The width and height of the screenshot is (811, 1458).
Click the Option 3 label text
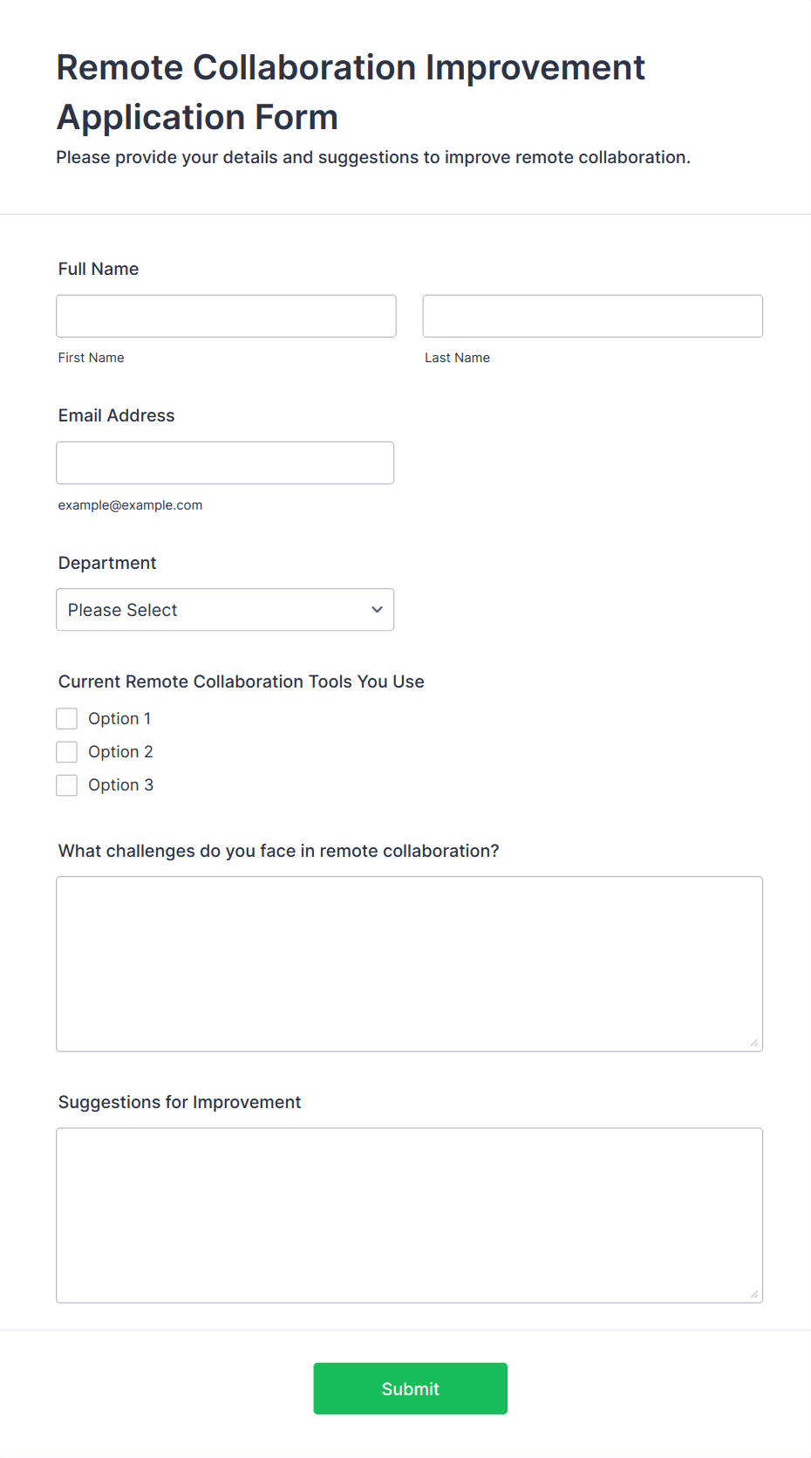(120, 785)
